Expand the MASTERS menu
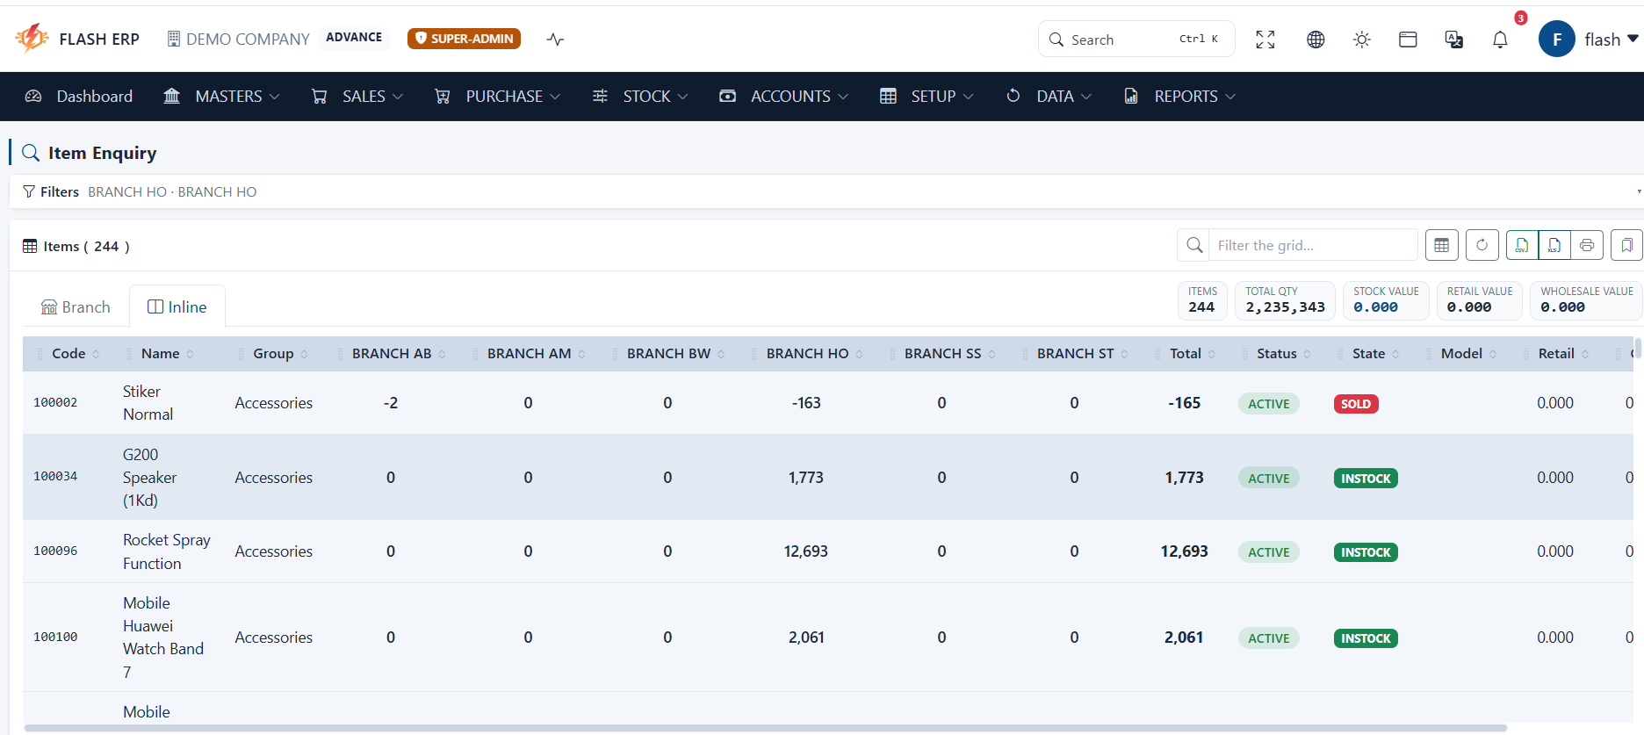The width and height of the screenshot is (1644, 735). pyautogui.click(x=221, y=97)
